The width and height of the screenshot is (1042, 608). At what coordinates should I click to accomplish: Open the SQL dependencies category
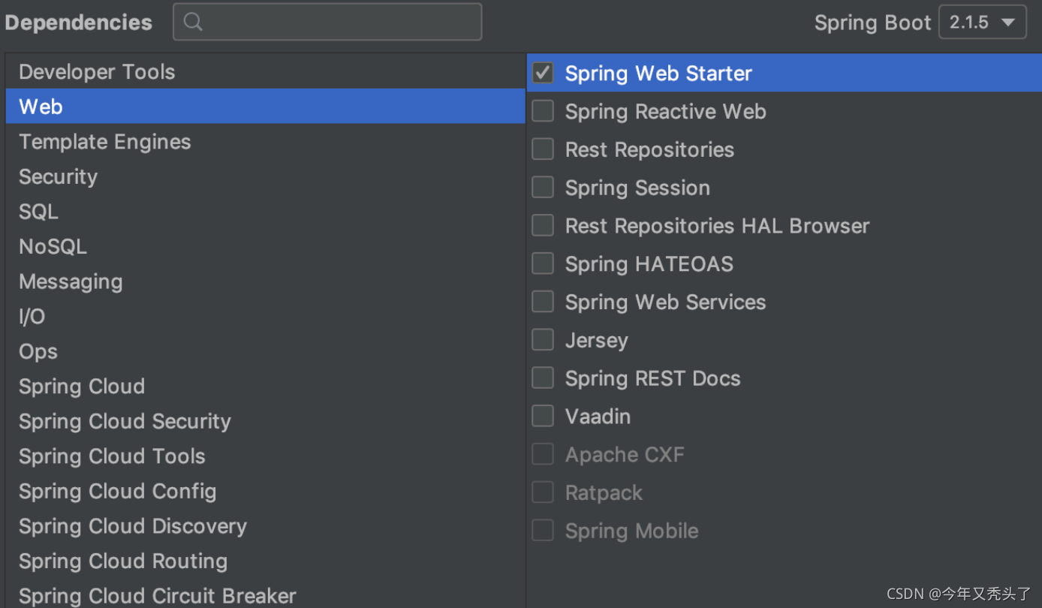[38, 211]
